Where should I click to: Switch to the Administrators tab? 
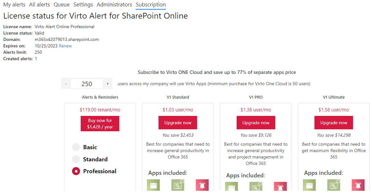(x=114, y=4)
